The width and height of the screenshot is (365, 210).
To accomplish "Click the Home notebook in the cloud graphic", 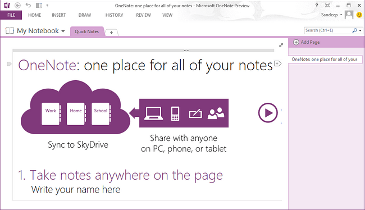I will (76, 114).
